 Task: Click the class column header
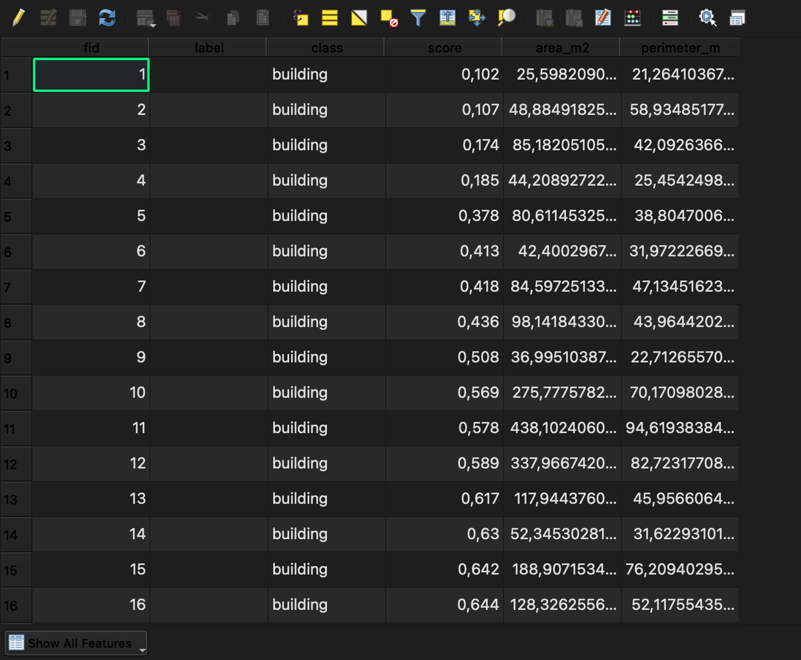(x=326, y=47)
